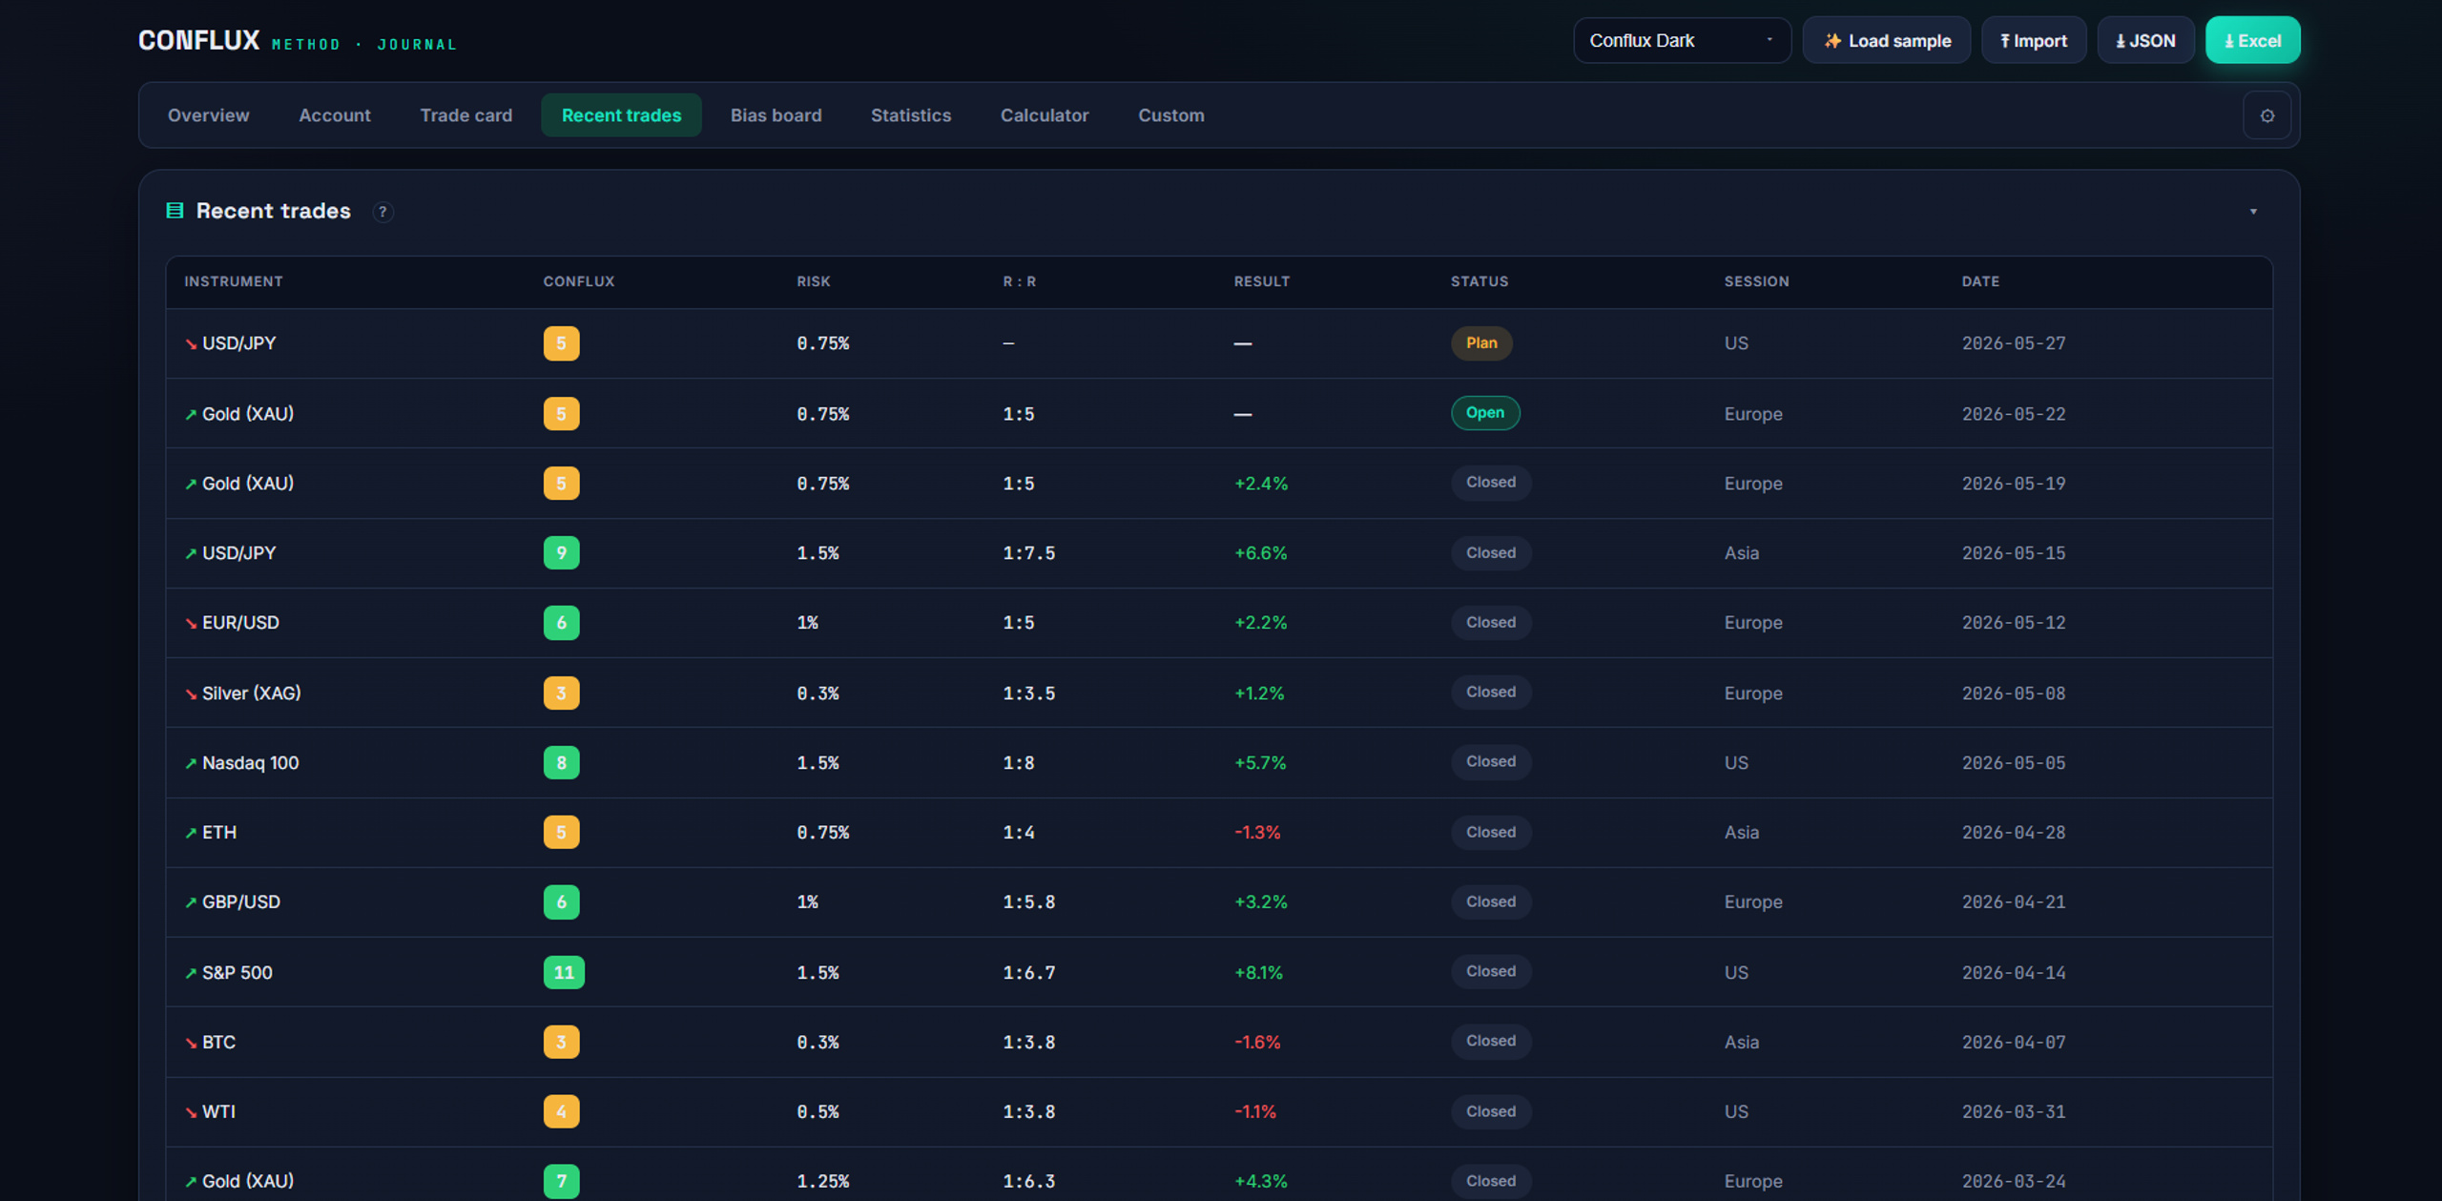
Task: Click the Load sample button
Action: point(1886,40)
